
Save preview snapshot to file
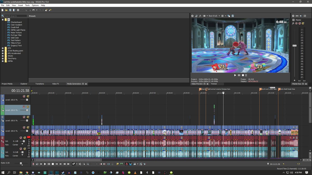(x=233, y=16)
